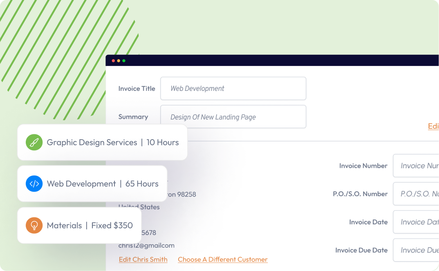Click the Invoice Title label
The image size is (439, 271).
tap(137, 89)
